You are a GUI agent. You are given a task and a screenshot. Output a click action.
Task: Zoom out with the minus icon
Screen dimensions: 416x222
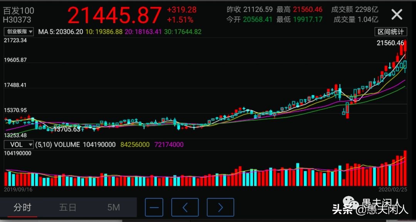point(154,207)
